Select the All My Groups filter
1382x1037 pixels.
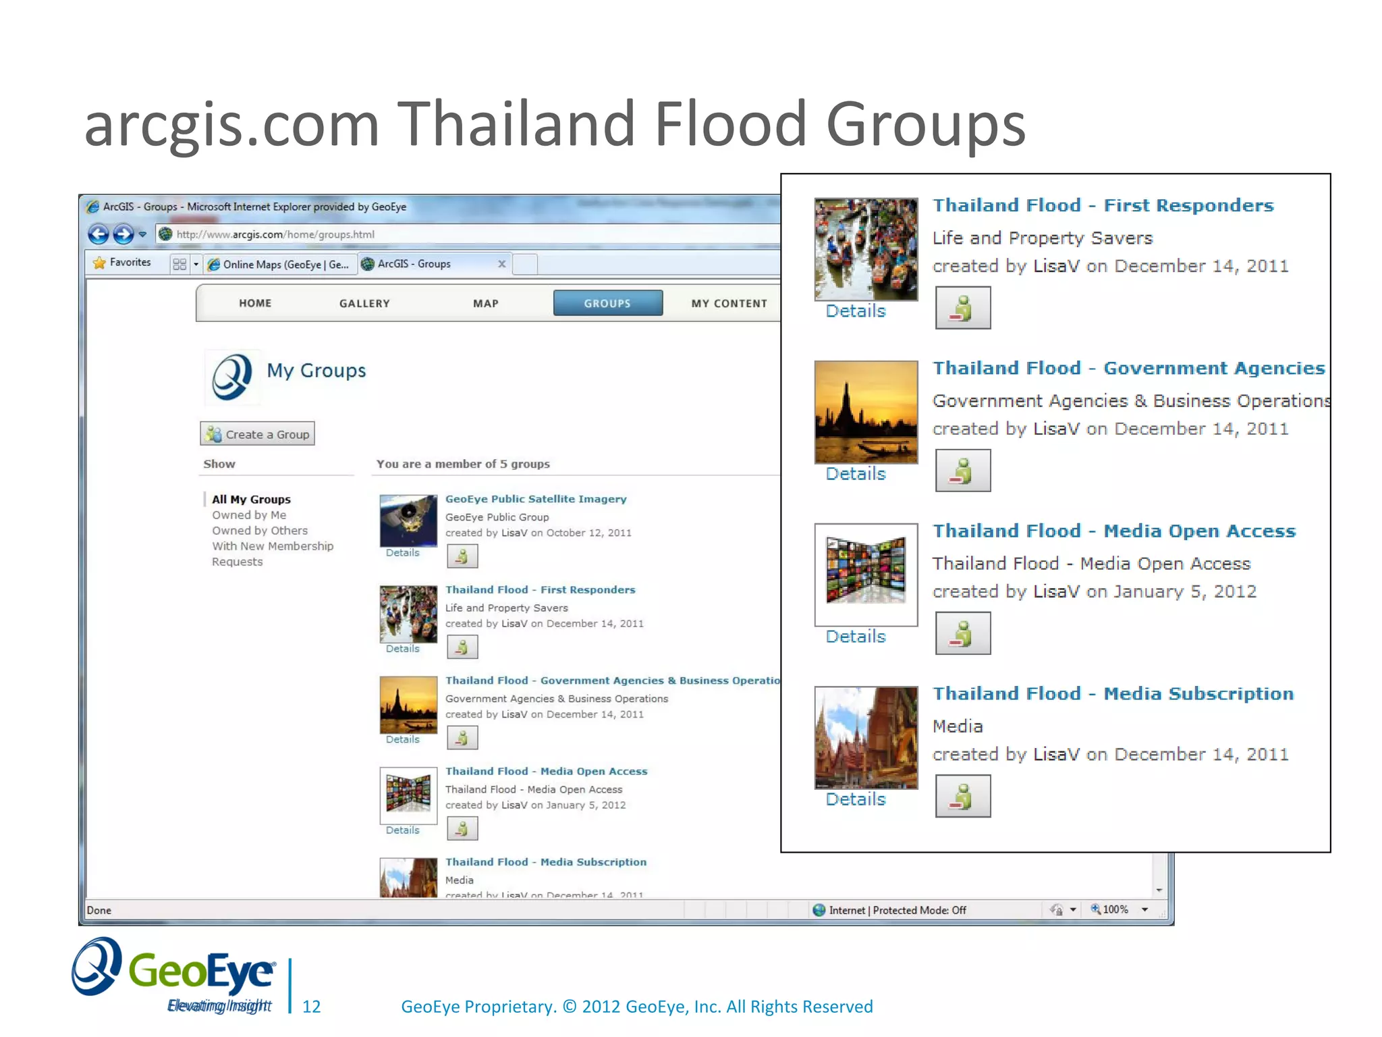pos(251,499)
